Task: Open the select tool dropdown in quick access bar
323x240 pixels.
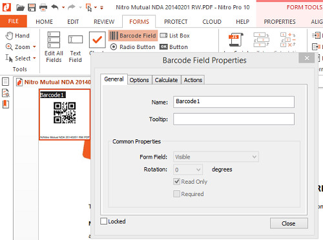Action: (x=96, y=8)
